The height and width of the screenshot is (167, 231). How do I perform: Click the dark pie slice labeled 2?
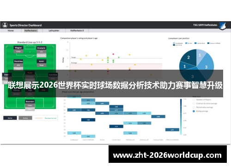click(189, 58)
